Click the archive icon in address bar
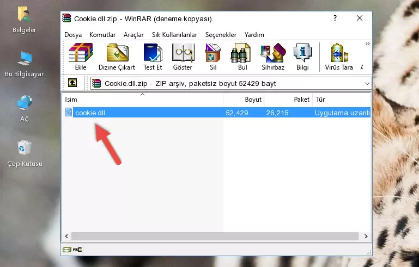The width and height of the screenshot is (419, 267). 96,83
